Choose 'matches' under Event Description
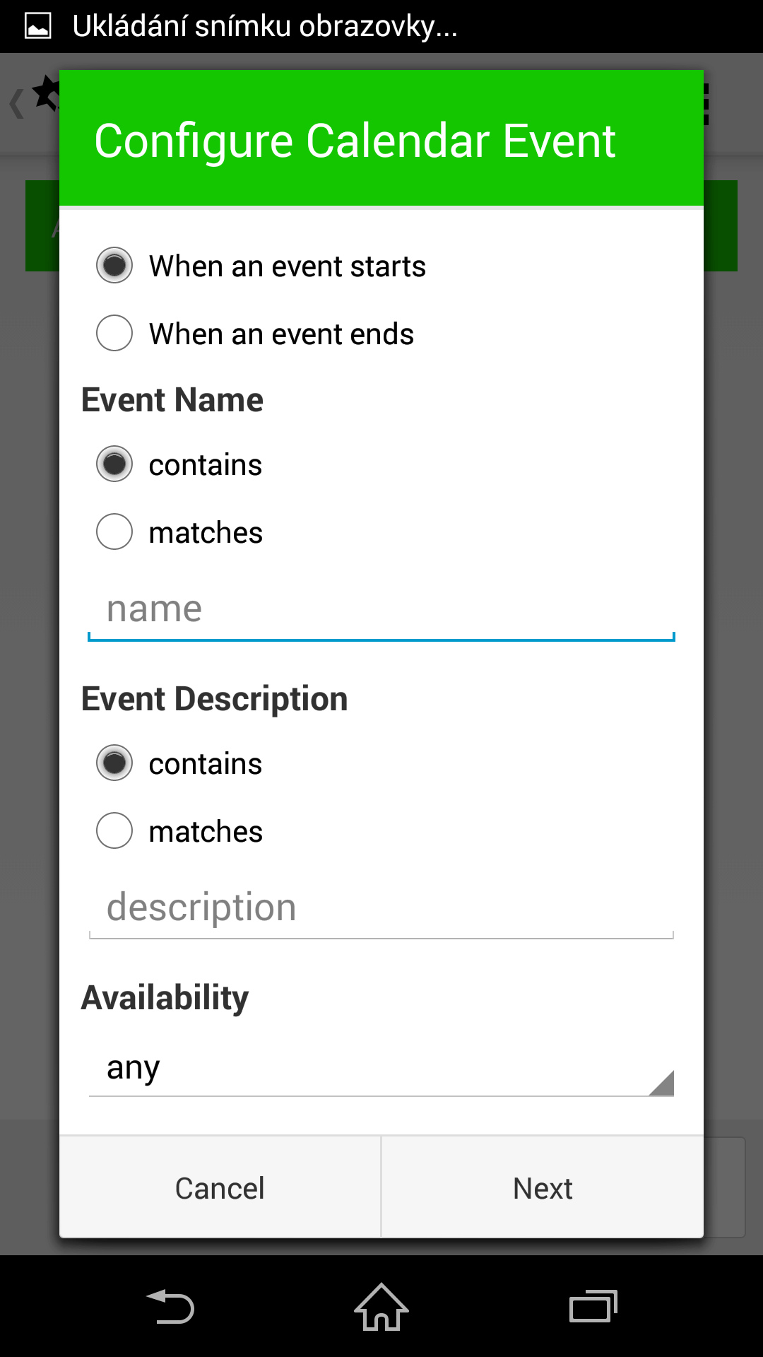763x1357 pixels. tap(179, 831)
